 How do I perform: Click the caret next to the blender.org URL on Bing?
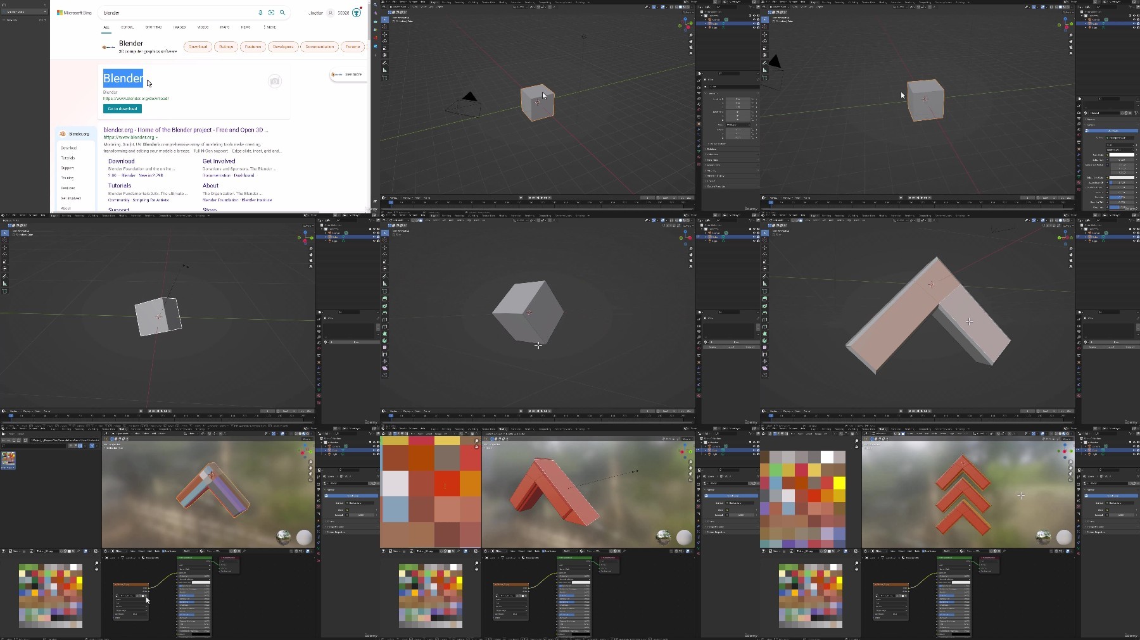pyautogui.click(x=156, y=137)
